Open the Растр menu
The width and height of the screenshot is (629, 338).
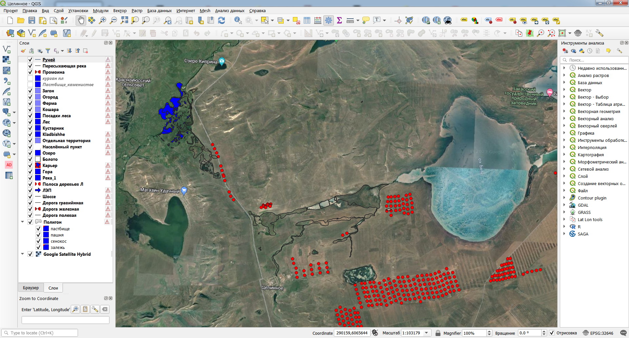coord(137,10)
